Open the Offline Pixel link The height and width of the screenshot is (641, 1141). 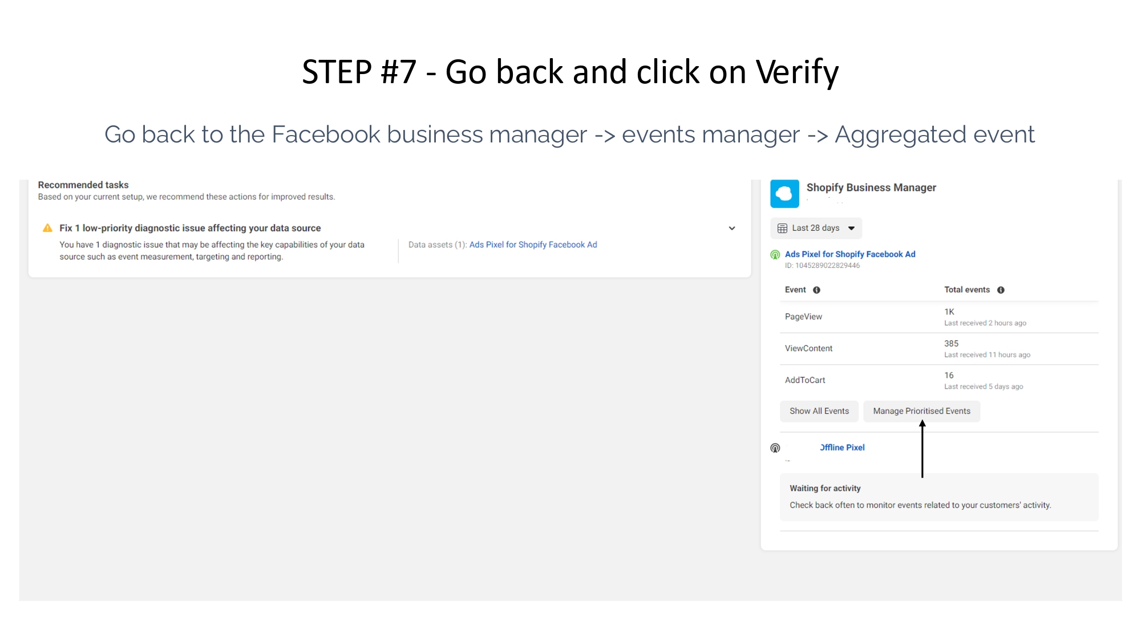click(842, 447)
